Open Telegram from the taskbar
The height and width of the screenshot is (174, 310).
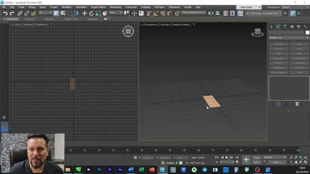[204, 170]
